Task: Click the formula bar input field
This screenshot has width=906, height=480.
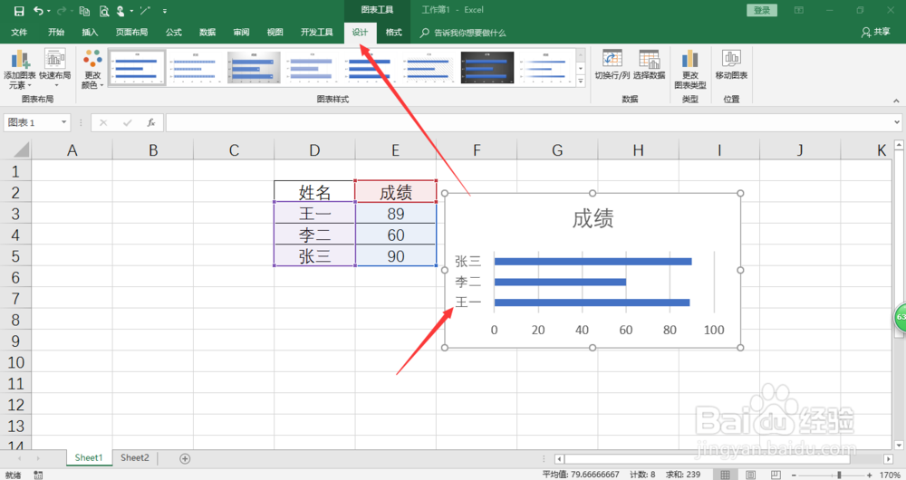Action: click(x=529, y=122)
